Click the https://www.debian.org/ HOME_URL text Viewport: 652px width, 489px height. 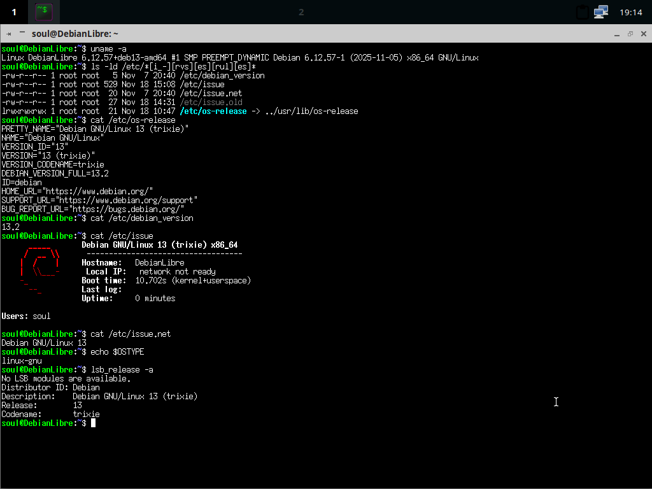click(x=97, y=192)
